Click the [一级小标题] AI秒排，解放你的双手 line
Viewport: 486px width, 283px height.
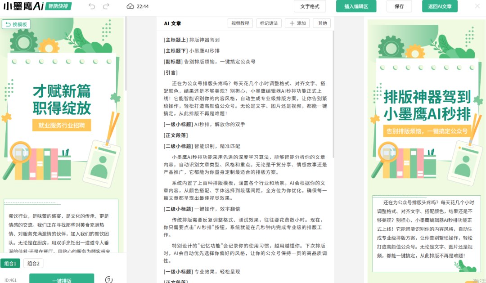click(x=204, y=124)
